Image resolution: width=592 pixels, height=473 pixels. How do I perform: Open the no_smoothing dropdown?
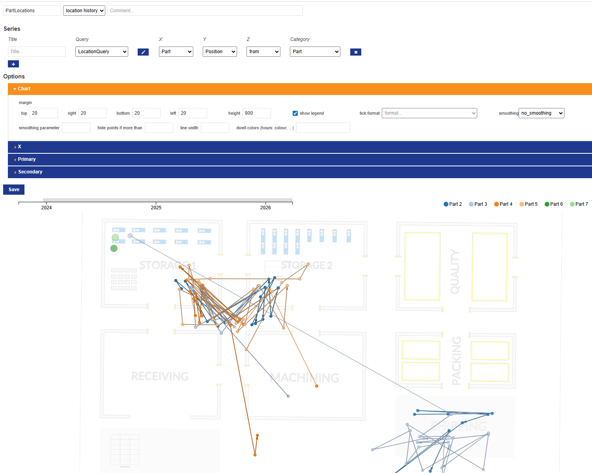click(x=542, y=113)
